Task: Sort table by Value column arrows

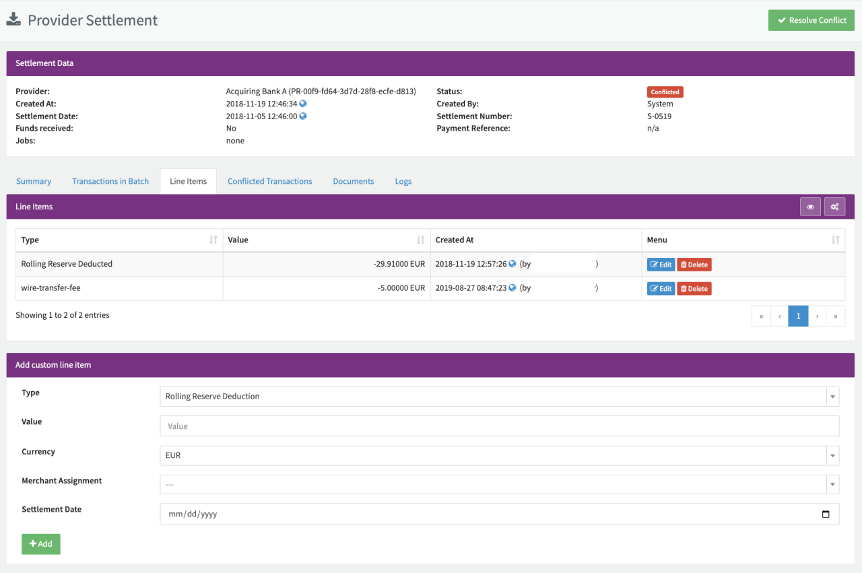Action: [421, 240]
